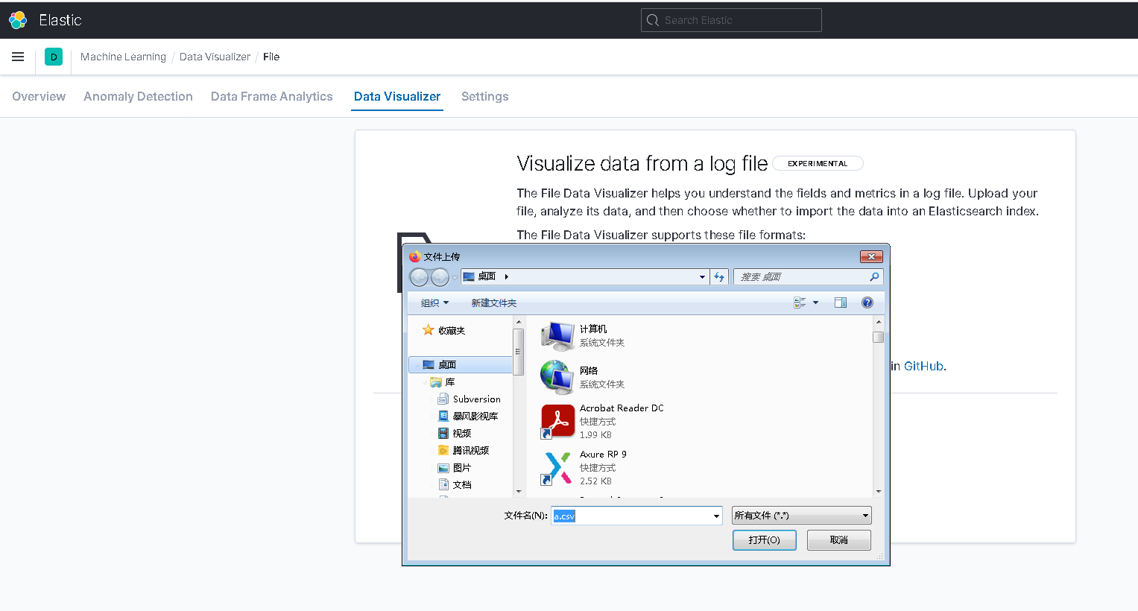Screen dimensions: 1138x611
Task: Open the Settings tab
Action: coord(485,96)
